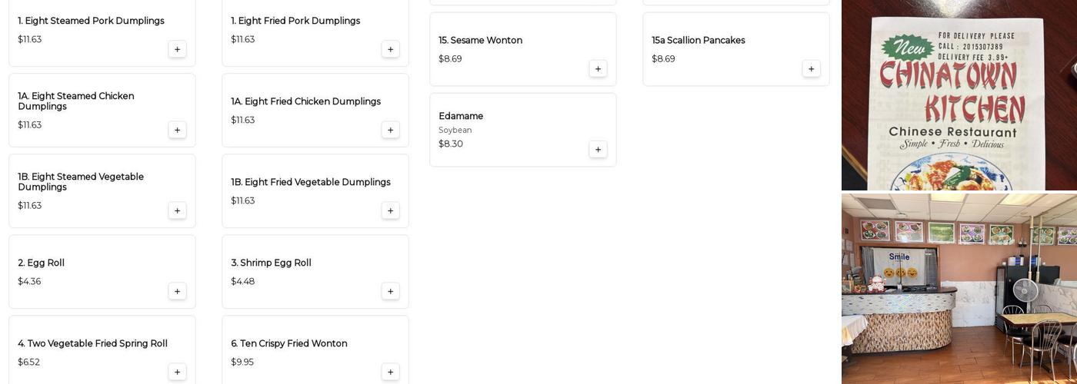Open the Edamame item details

[x=461, y=117]
